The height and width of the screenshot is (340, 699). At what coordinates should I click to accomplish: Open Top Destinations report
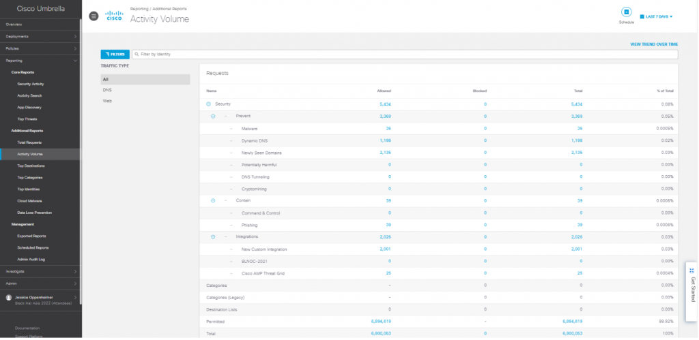pyautogui.click(x=30, y=166)
